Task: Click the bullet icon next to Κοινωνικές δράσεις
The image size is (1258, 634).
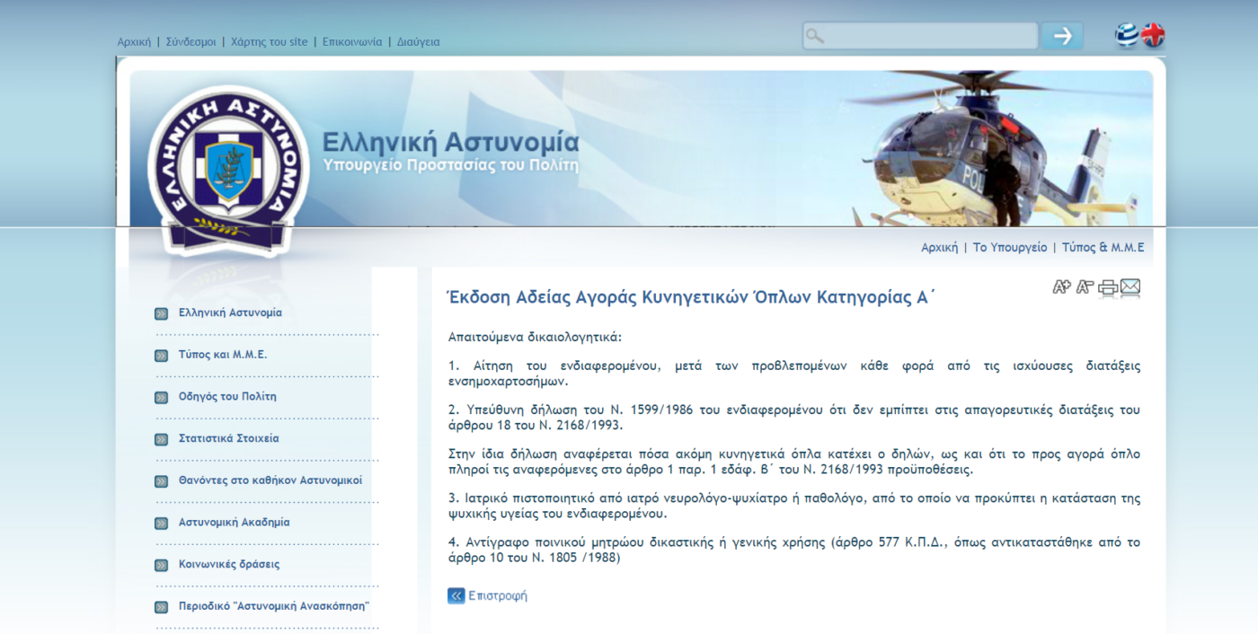Action: (161, 565)
